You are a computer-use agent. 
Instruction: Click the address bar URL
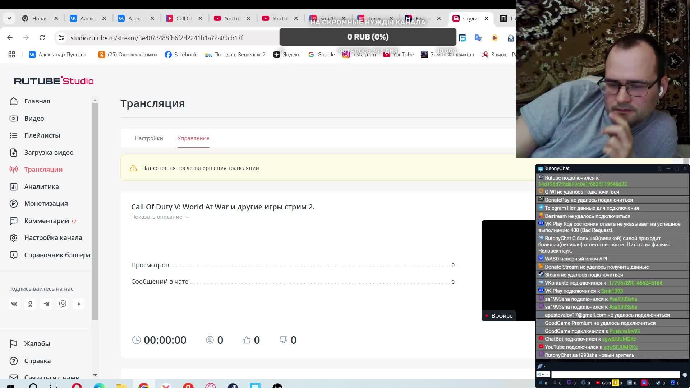pos(157,38)
